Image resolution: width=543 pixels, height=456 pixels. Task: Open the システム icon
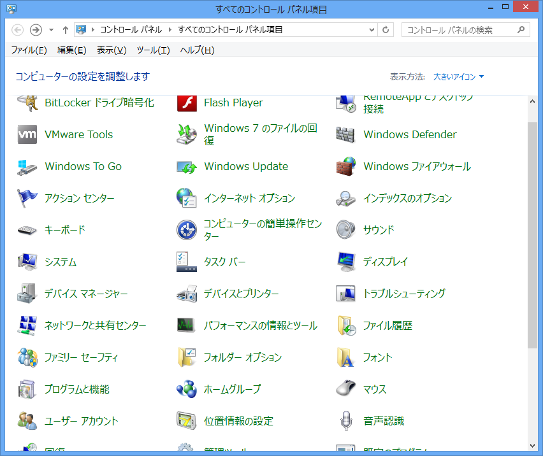[27, 262]
